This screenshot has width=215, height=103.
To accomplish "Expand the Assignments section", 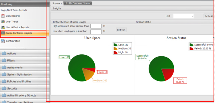I will click(25, 68).
